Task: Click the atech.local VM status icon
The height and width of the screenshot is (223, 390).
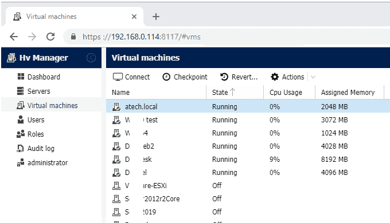Action: click(x=116, y=107)
